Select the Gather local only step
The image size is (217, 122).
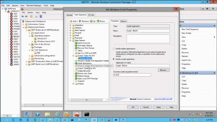[x=84, y=43]
